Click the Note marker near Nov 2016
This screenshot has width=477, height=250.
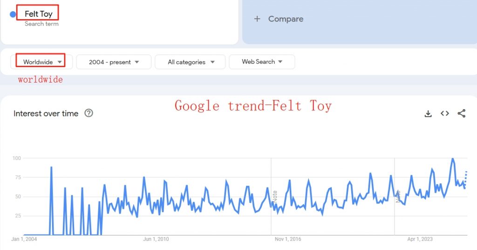point(275,197)
